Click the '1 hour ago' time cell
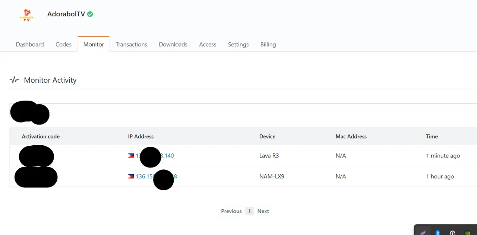The width and height of the screenshot is (477, 235). click(x=440, y=177)
